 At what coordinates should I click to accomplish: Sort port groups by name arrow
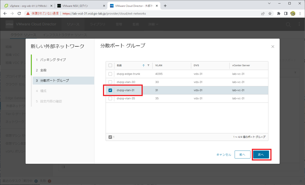[144, 65]
